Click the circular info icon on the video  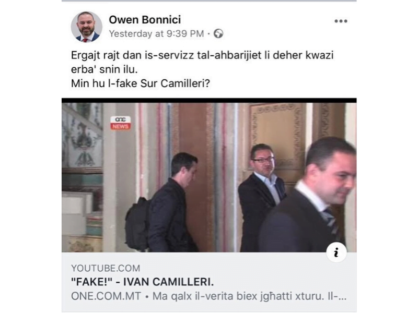tap(336, 252)
